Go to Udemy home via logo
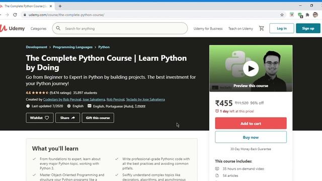The width and height of the screenshot is (322, 181). click(12, 28)
